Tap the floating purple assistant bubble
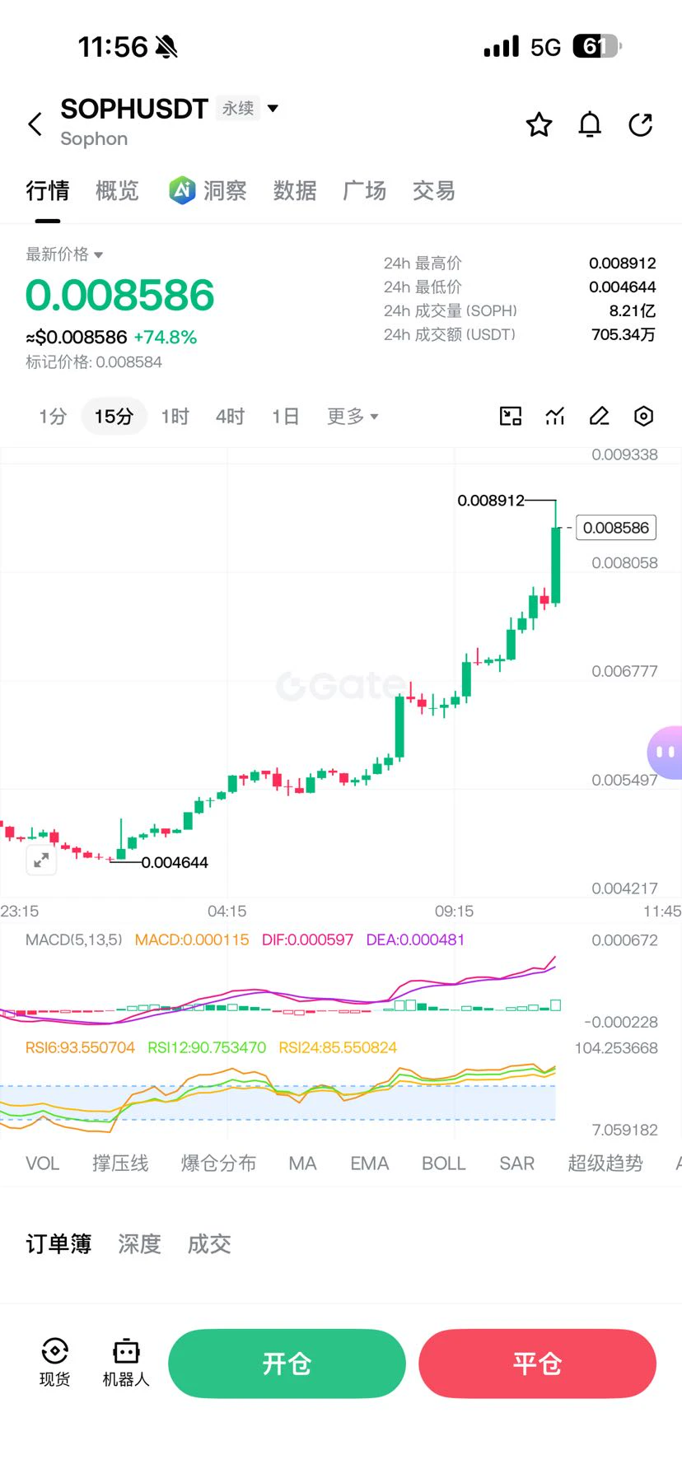 pyautogui.click(x=665, y=752)
